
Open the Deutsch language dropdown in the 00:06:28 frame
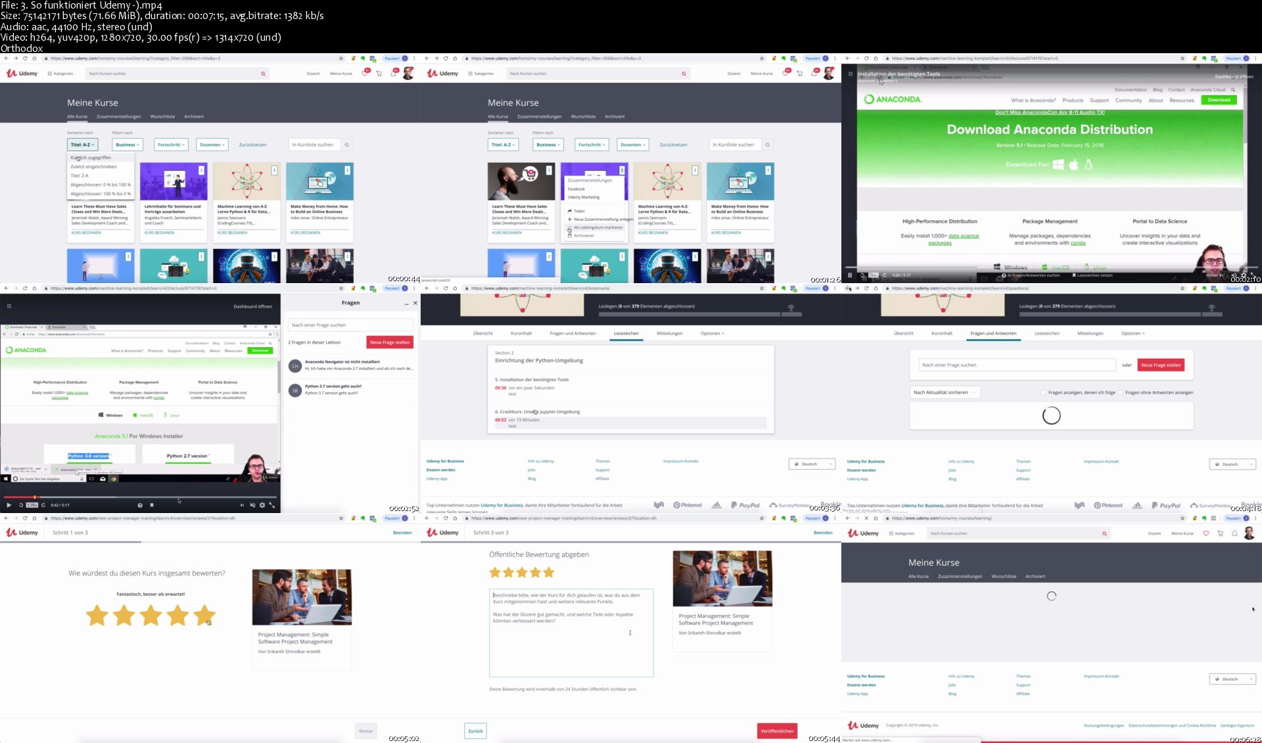pos(1232,679)
